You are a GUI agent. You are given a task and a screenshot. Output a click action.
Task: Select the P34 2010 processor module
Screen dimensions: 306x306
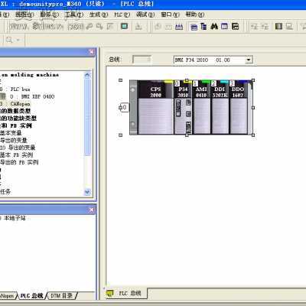click(183, 107)
